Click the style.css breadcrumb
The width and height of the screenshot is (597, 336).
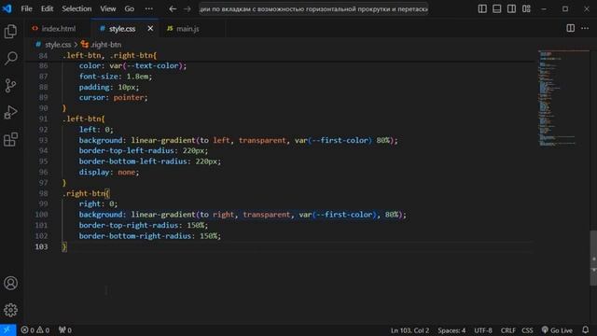pos(58,45)
